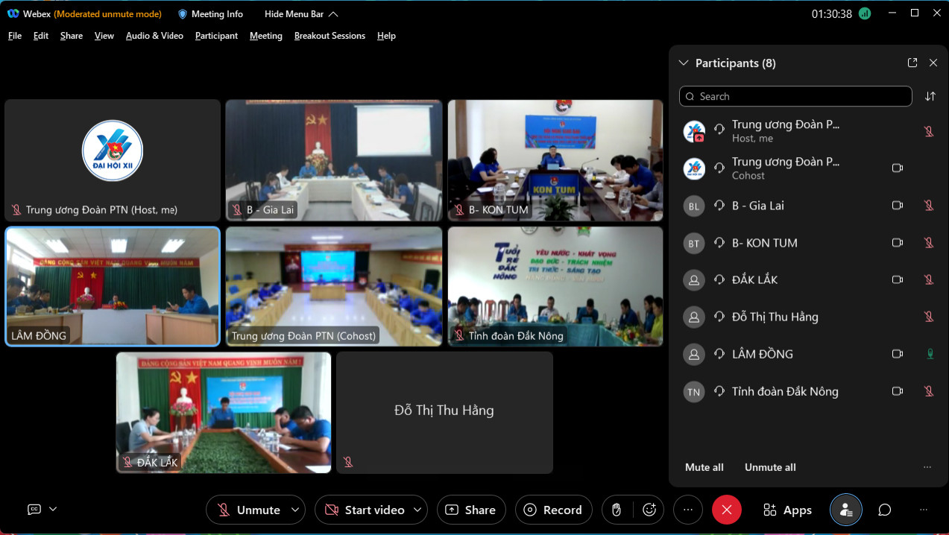
Task: Start your video camera
Action: click(364, 510)
